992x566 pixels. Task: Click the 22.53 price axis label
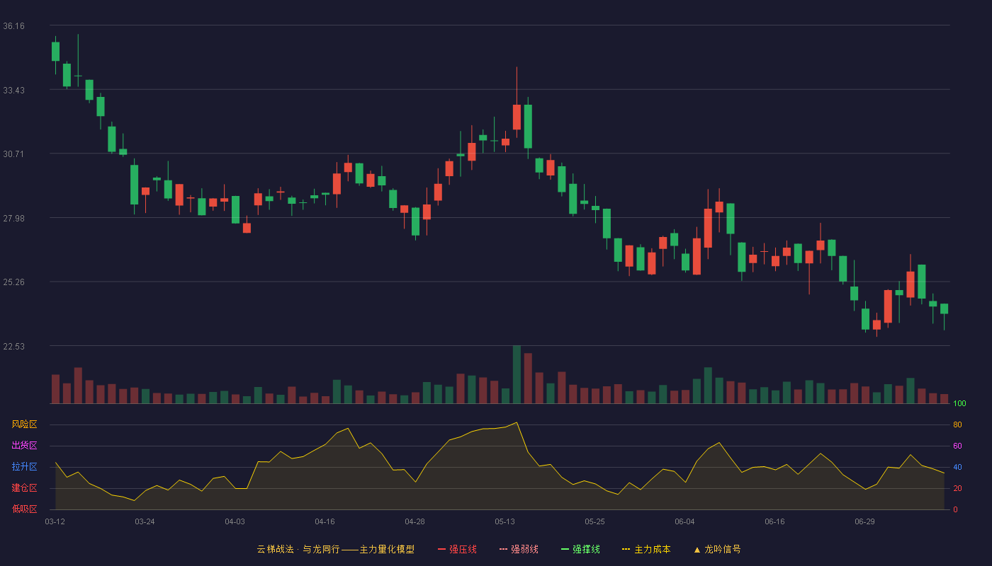(x=13, y=347)
